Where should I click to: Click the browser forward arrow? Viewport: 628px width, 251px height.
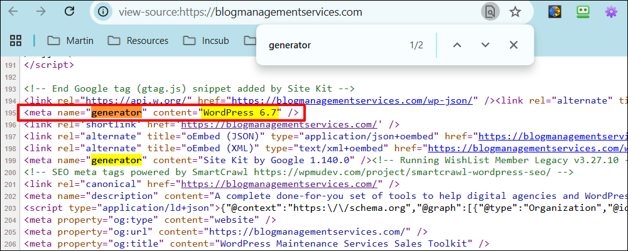[x=41, y=12]
